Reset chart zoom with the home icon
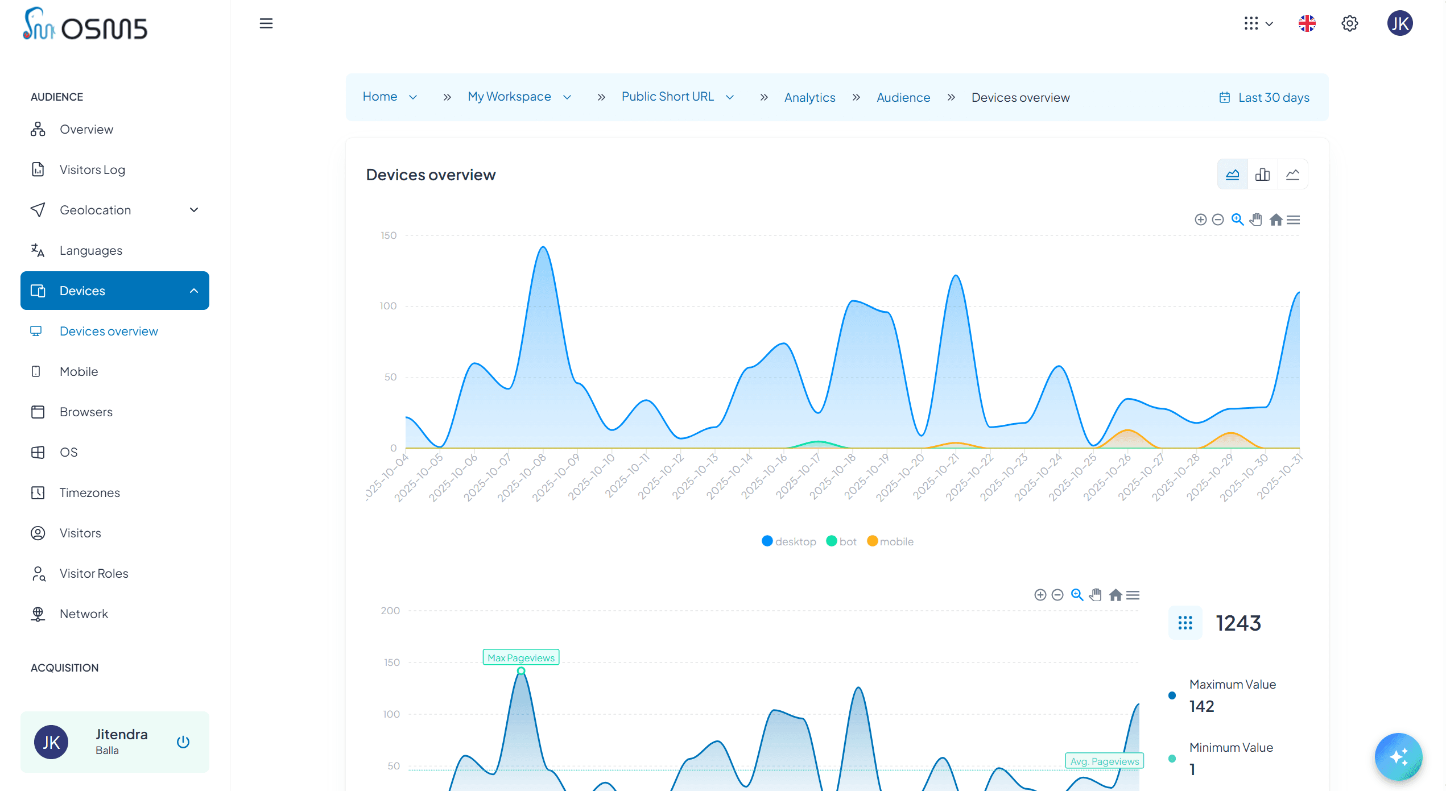 point(1276,220)
